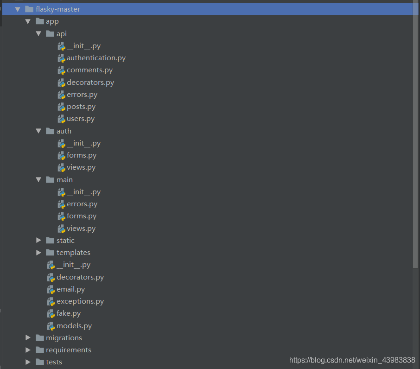Open models.py file
The height and width of the screenshot is (369, 420).
pos(74,326)
